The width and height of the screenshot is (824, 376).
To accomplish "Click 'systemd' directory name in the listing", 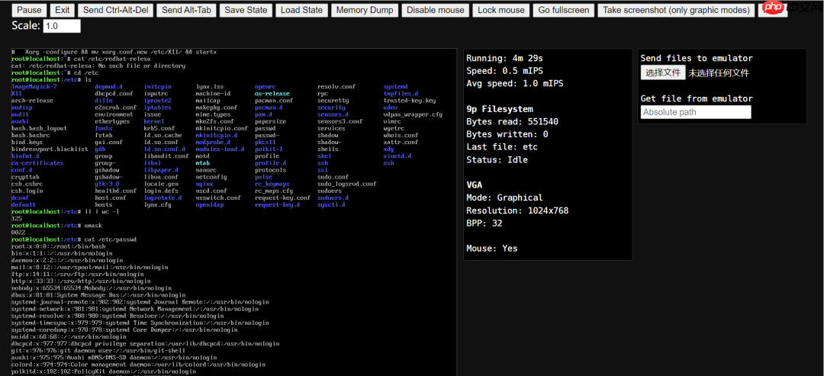I will [396, 86].
